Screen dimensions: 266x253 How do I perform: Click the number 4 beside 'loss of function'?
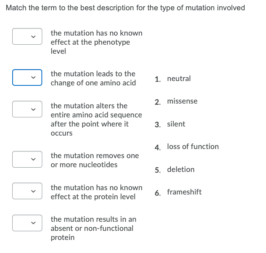click(x=157, y=147)
